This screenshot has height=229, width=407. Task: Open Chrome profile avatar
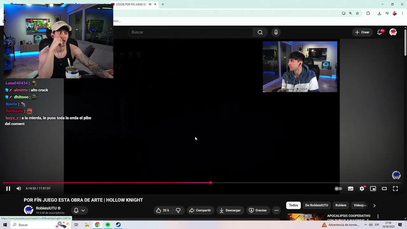pos(395,13)
